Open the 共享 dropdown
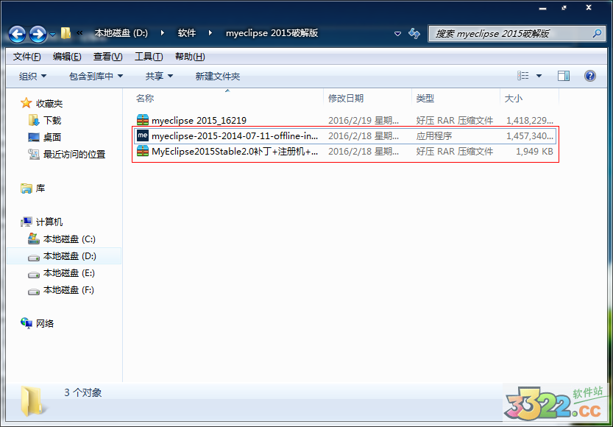This screenshot has height=427, width=613. 159,77
